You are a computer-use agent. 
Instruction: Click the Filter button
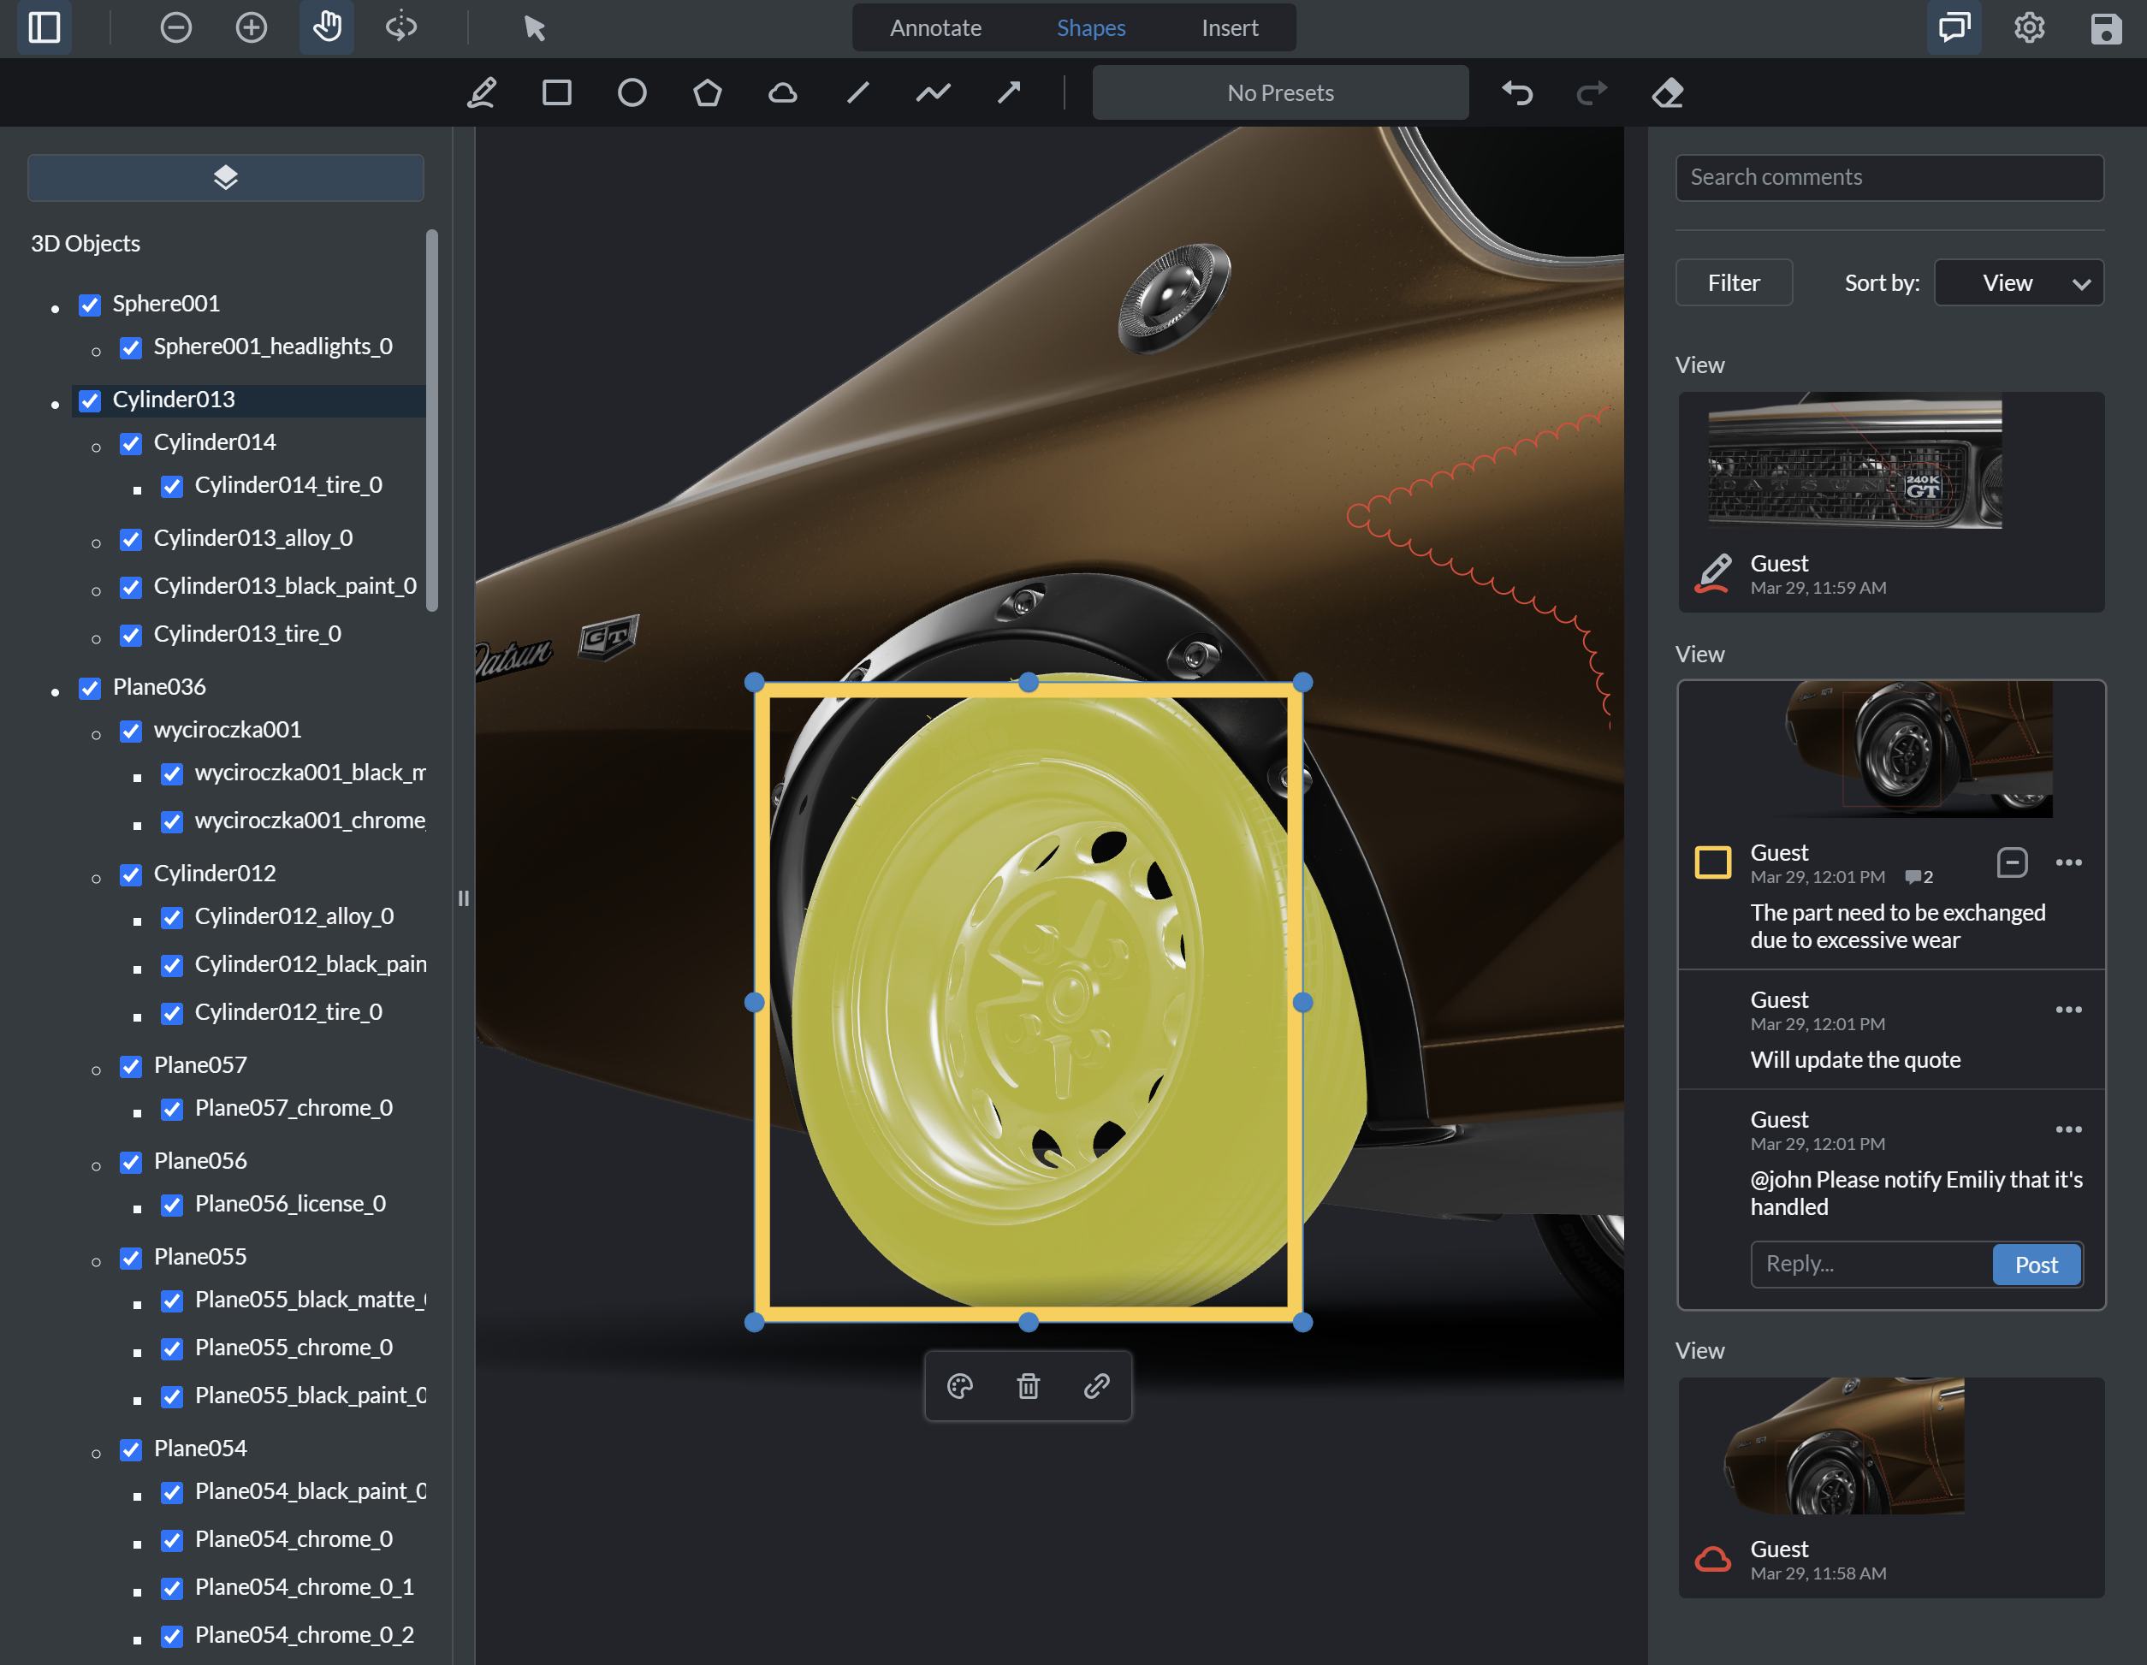(x=1733, y=283)
